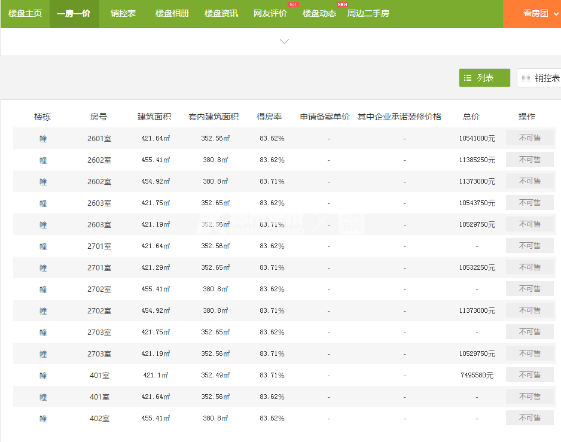Image resolution: width=561 pixels, height=442 pixels.
Task: Click 83.62% in the 2601室 row
Action: pos(272,139)
